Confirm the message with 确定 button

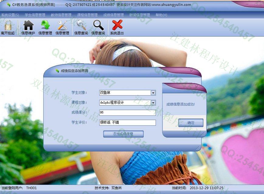[191, 123]
